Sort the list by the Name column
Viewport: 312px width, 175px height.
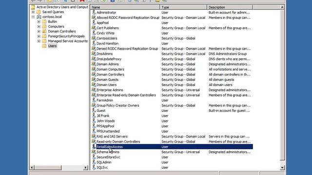tap(125, 7)
